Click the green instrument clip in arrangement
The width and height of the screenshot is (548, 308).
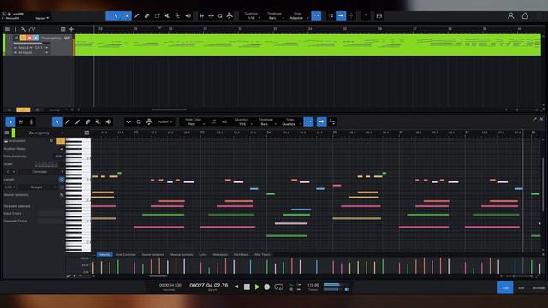(308, 44)
